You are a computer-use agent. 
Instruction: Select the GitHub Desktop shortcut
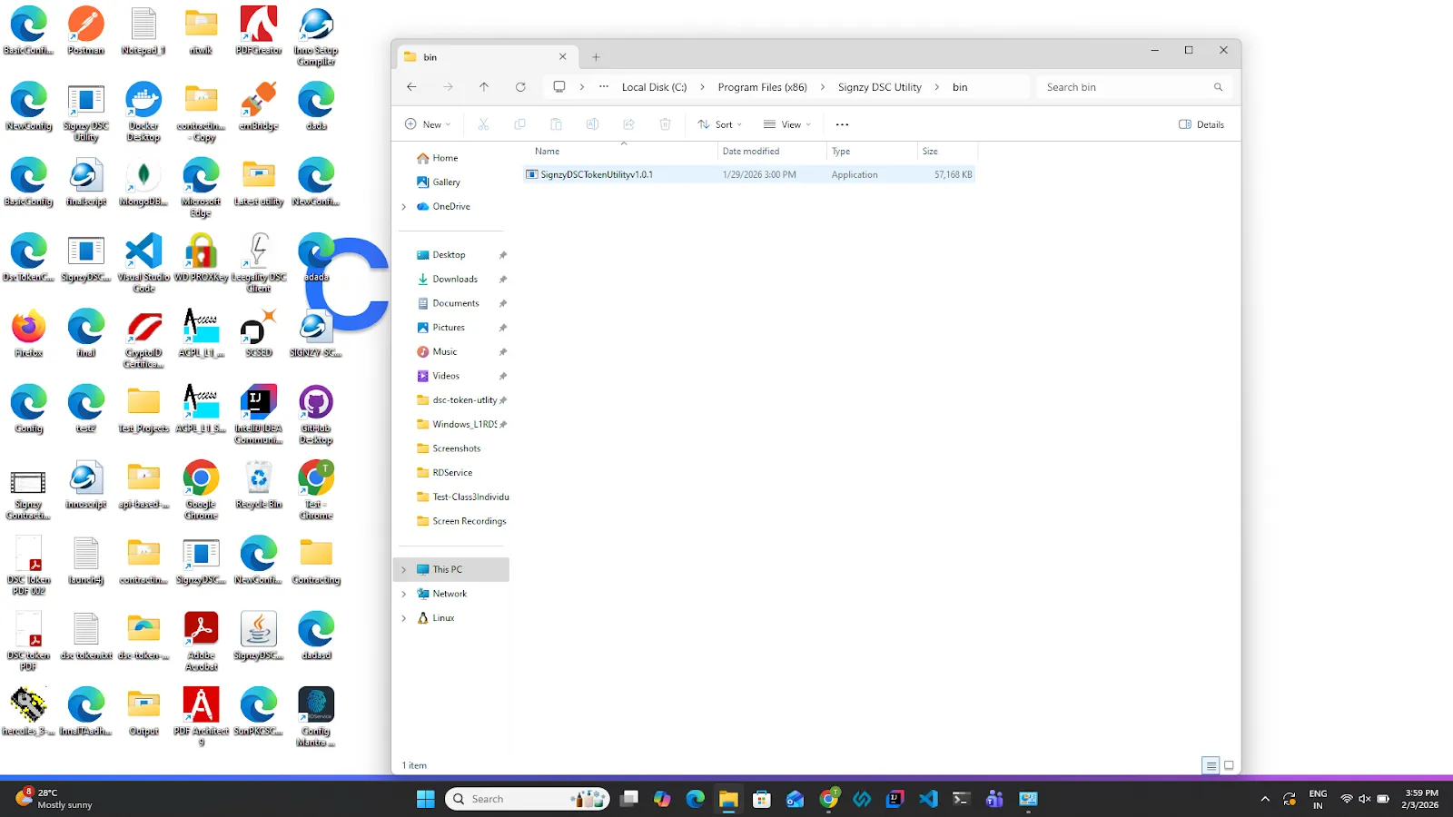pos(316,415)
